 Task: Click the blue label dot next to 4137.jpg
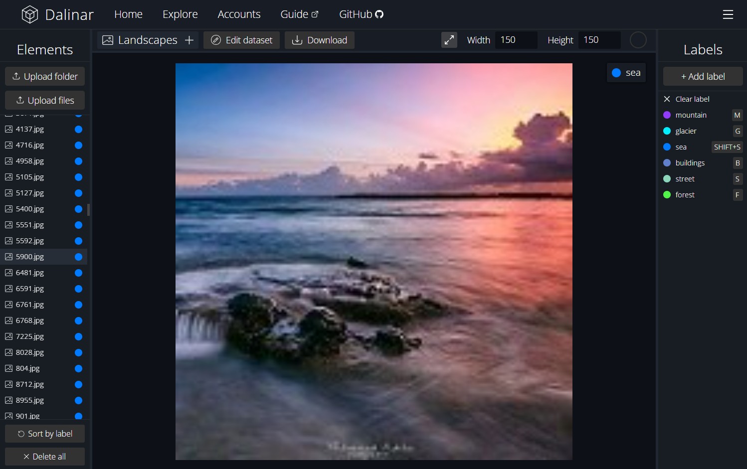pyautogui.click(x=78, y=129)
